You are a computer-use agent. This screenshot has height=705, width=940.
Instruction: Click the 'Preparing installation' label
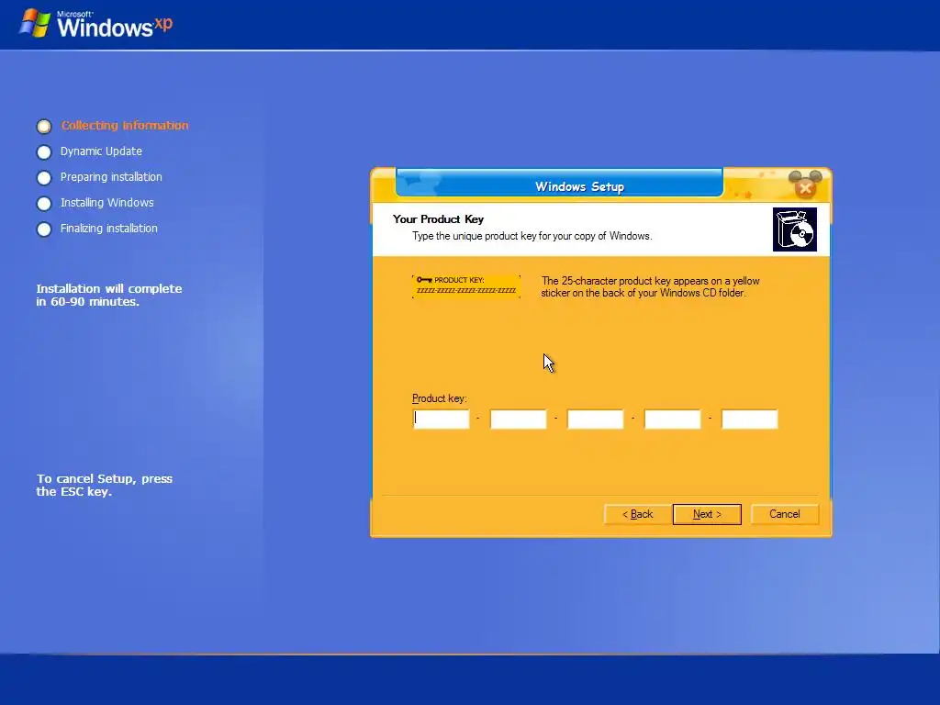pyautogui.click(x=111, y=177)
